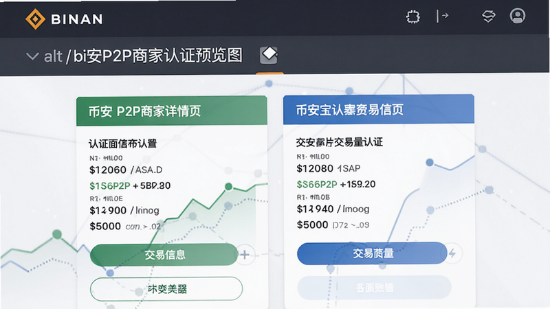The height and width of the screenshot is (309, 550).
Task: Open the layers stack icon
Action: tap(488, 16)
